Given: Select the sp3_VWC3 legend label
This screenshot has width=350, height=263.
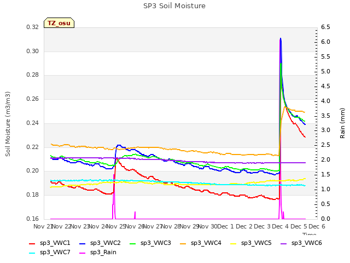Looking at the screenshot, I should 155,243.
